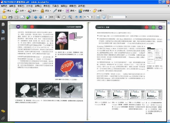The height and width of the screenshot is (123, 170).
Task: Click the Email envelope icon
Action: coord(22,17)
